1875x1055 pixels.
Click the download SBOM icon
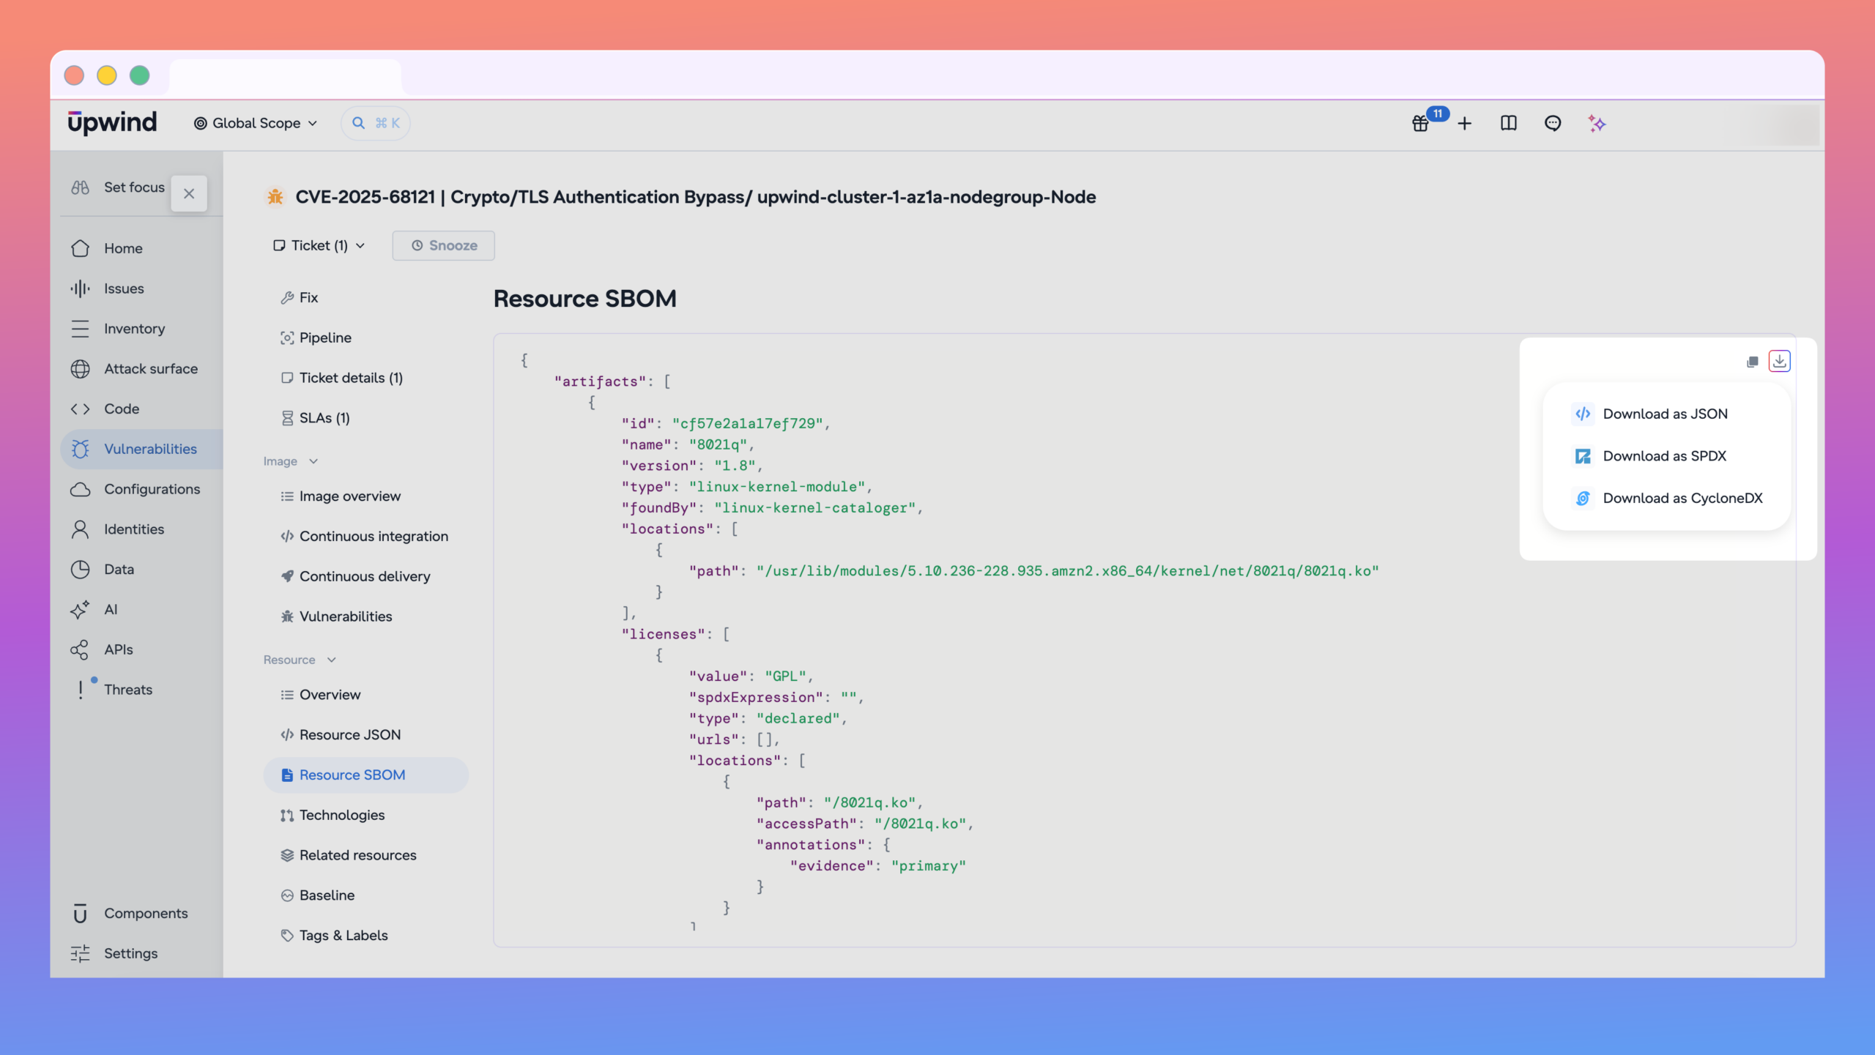coord(1779,361)
